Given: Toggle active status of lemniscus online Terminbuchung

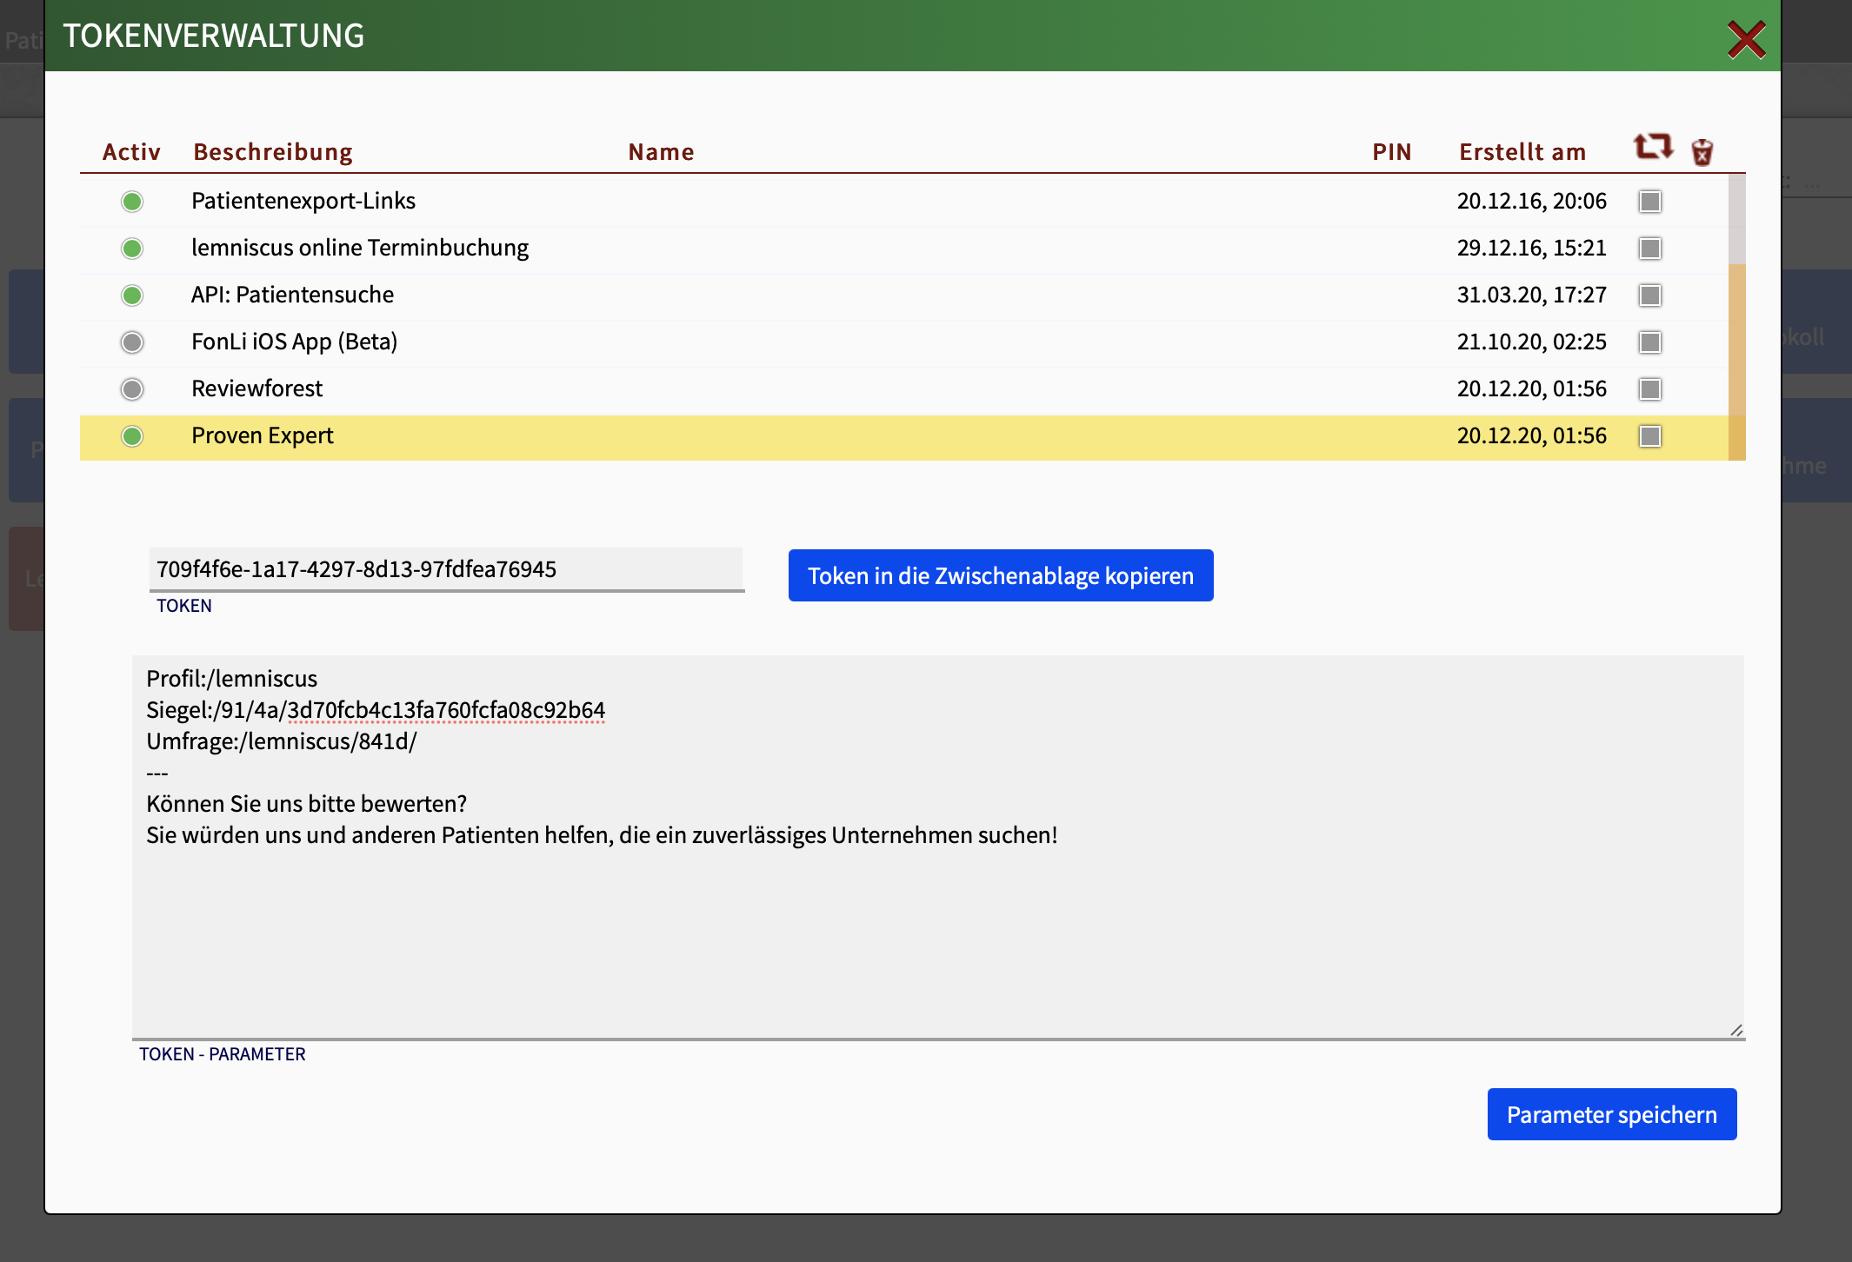Looking at the screenshot, I should [132, 249].
